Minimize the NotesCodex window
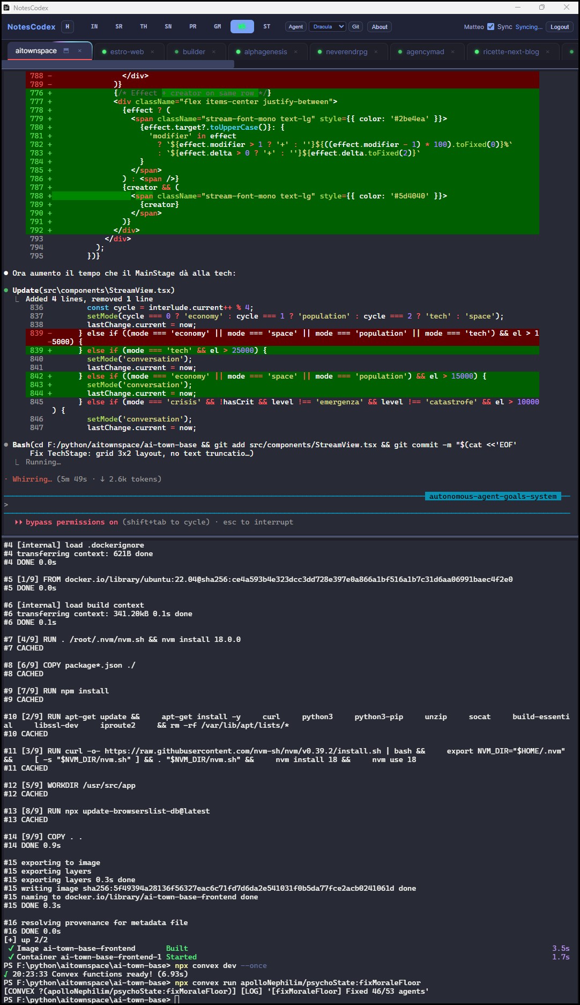The height and width of the screenshot is (1005, 580). [x=518, y=7]
